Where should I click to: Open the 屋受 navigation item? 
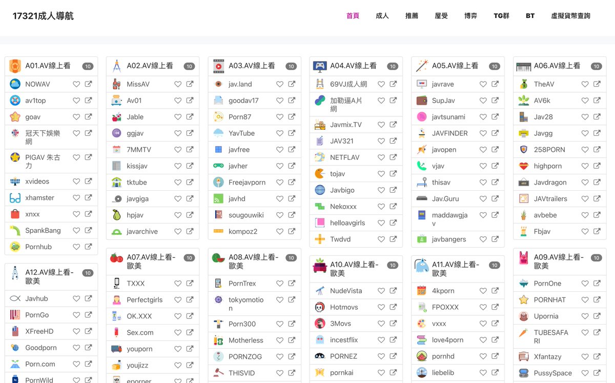pos(441,16)
